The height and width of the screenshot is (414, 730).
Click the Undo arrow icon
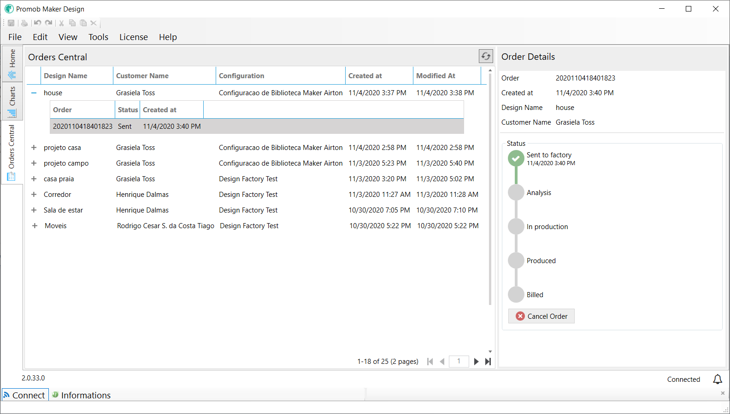pos(38,23)
